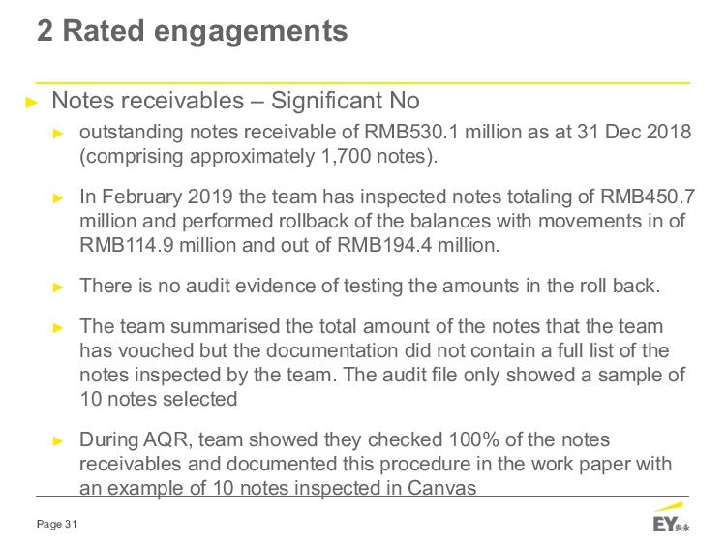This screenshot has height=545, width=726.
Task: Click the bullet arrow before 'In February 2019'
Action: click(58, 198)
